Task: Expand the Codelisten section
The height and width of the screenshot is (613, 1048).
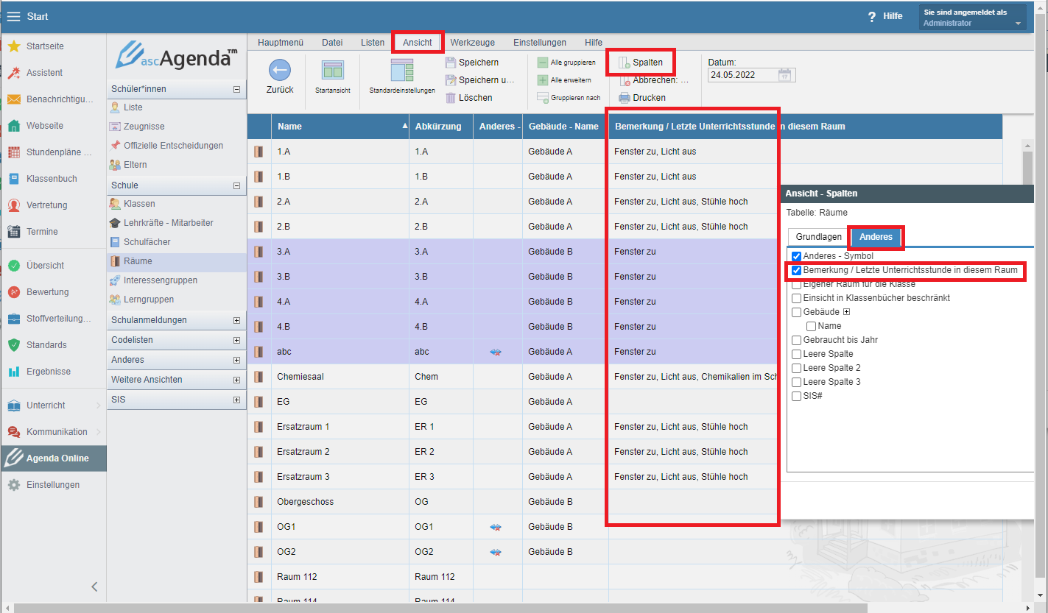Action: click(236, 340)
